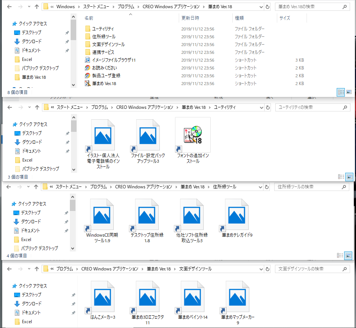
Task: Open recent locations dropdown in ユーティリティ window
Action: 29,107
